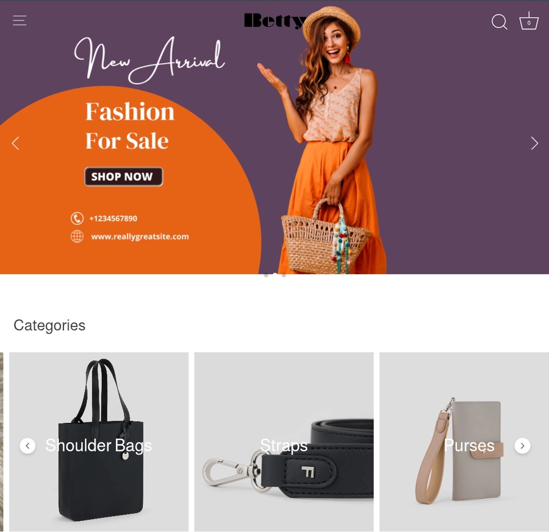Select the first slideshow pagination dot

266,275
